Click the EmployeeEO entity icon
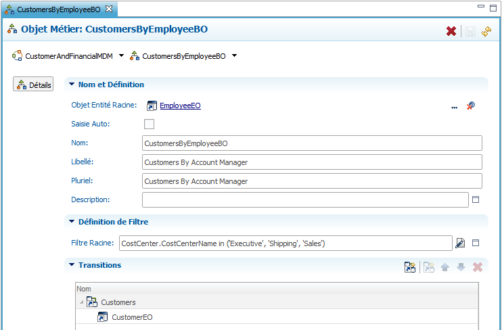The image size is (502, 330). tap(152, 105)
